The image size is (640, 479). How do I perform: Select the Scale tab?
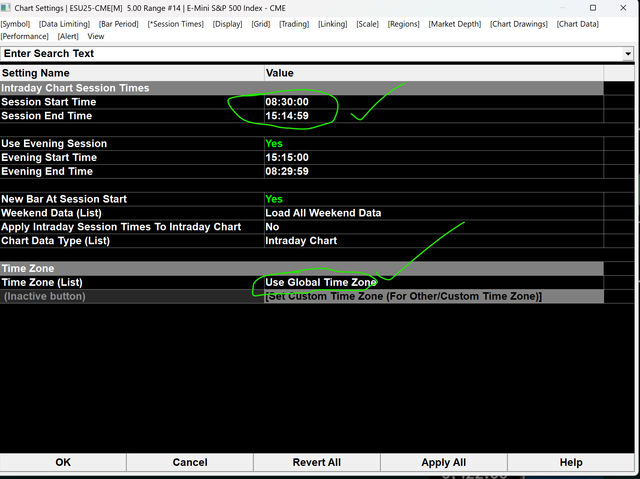(368, 24)
